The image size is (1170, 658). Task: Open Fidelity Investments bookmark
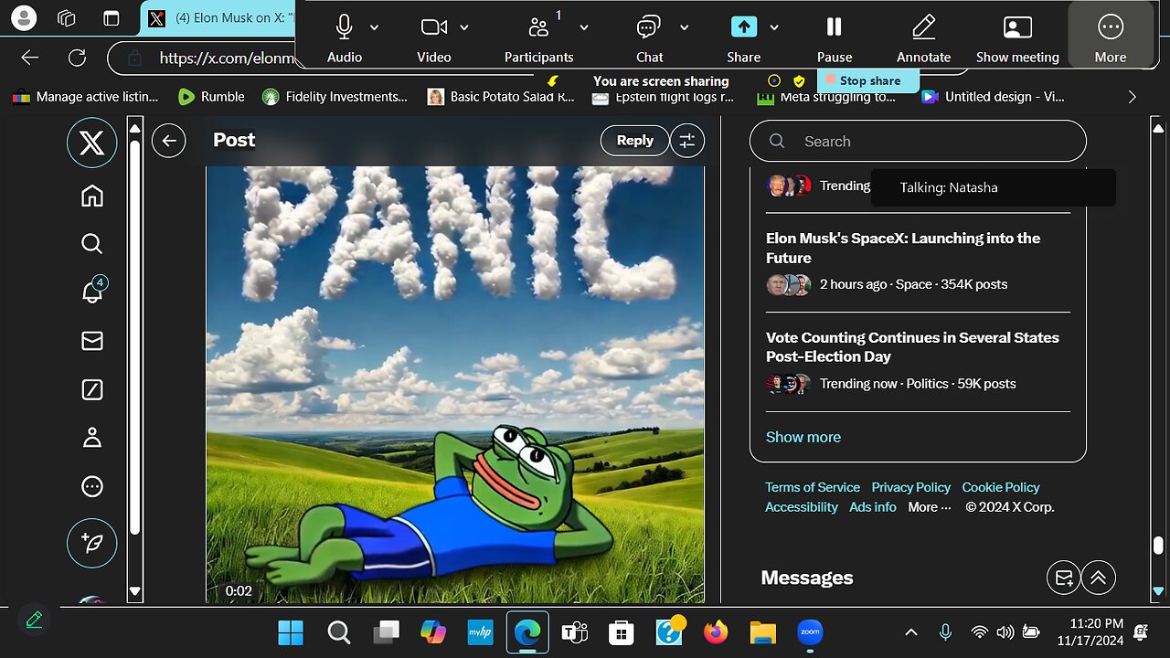click(335, 96)
